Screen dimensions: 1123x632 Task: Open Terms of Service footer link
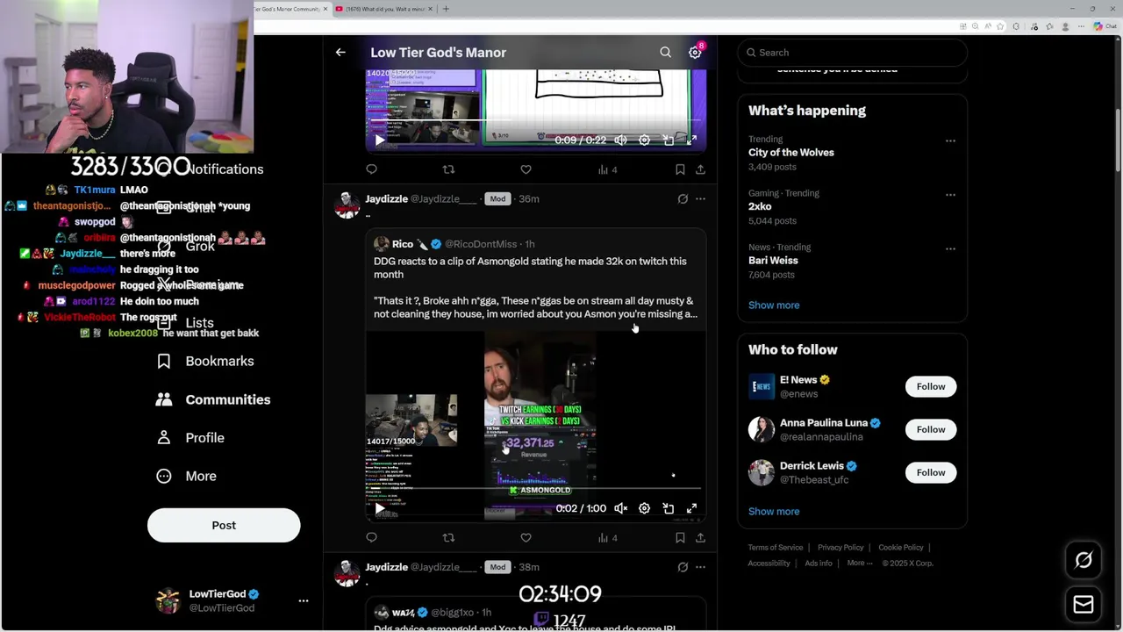(776, 548)
